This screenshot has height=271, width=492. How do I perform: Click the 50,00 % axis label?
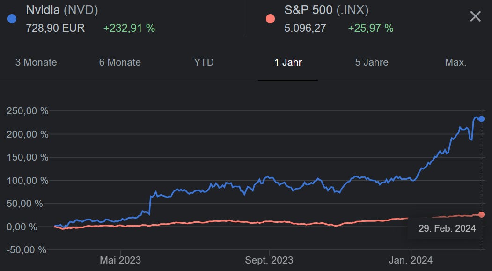(x=25, y=204)
